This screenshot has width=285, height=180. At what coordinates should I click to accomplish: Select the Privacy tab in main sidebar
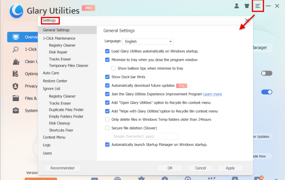[x=31, y=86]
